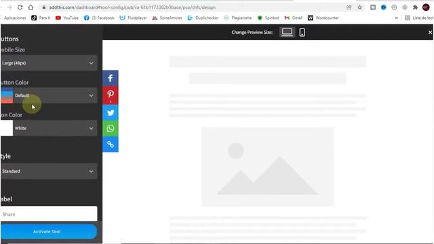Screen dimensions: 434x244
Task: Open the reading list button
Action: (419, 18)
